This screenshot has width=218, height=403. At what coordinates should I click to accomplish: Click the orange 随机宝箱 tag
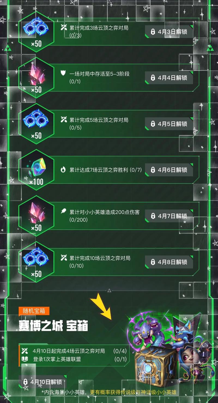click(x=34, y=311)
